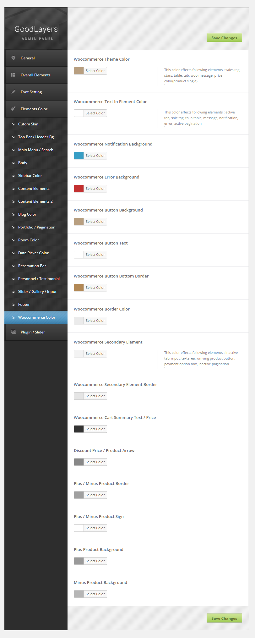Open the Room Color submenu item

click(x=29, y=240)
